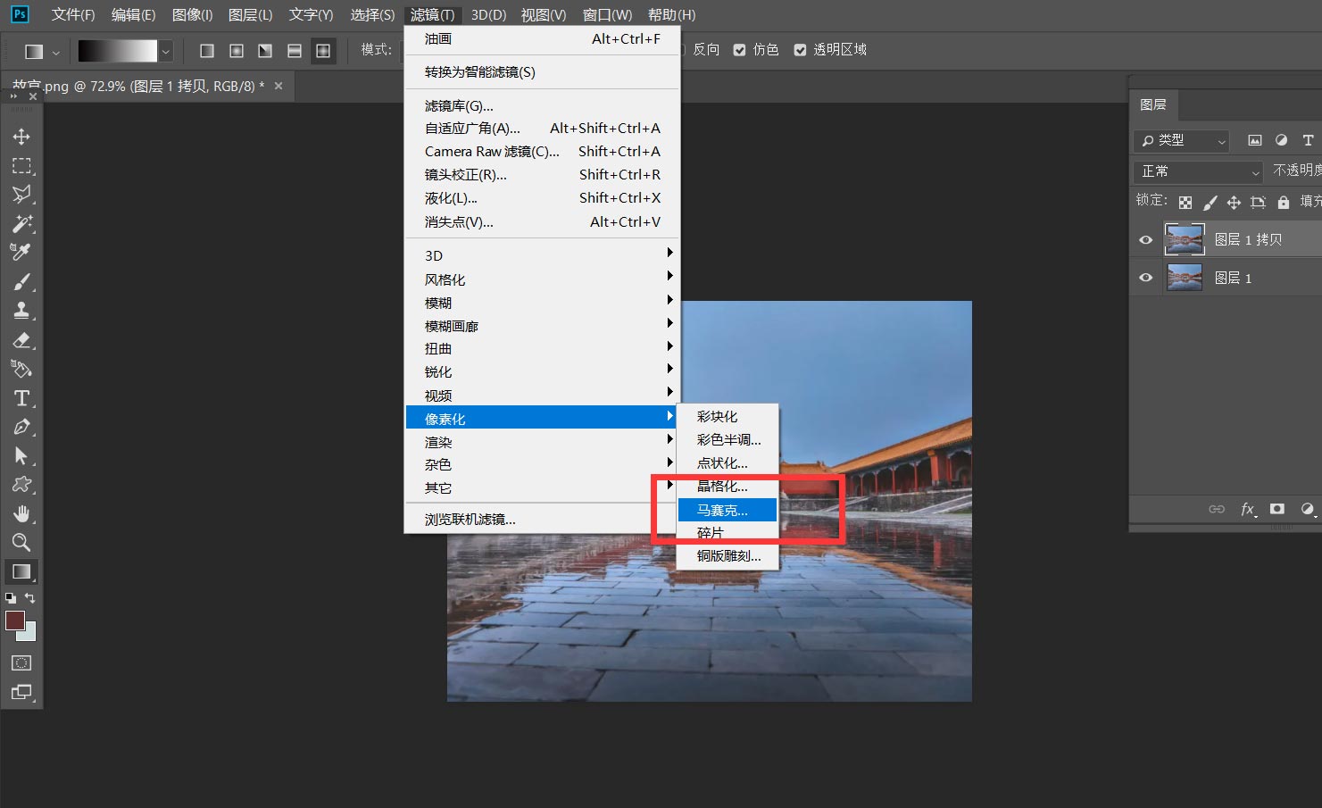Choose radial gradient style
Screen dimensions: 1322x808
(x=237, y=51)
